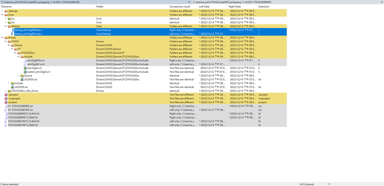This screenshot has width=384, height=186.
Task: Click the .cproject different-file icon
Action: pyautogui.click(x=6, y=95)
